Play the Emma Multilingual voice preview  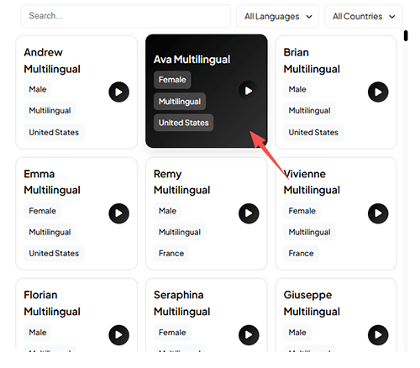point(118,213)
